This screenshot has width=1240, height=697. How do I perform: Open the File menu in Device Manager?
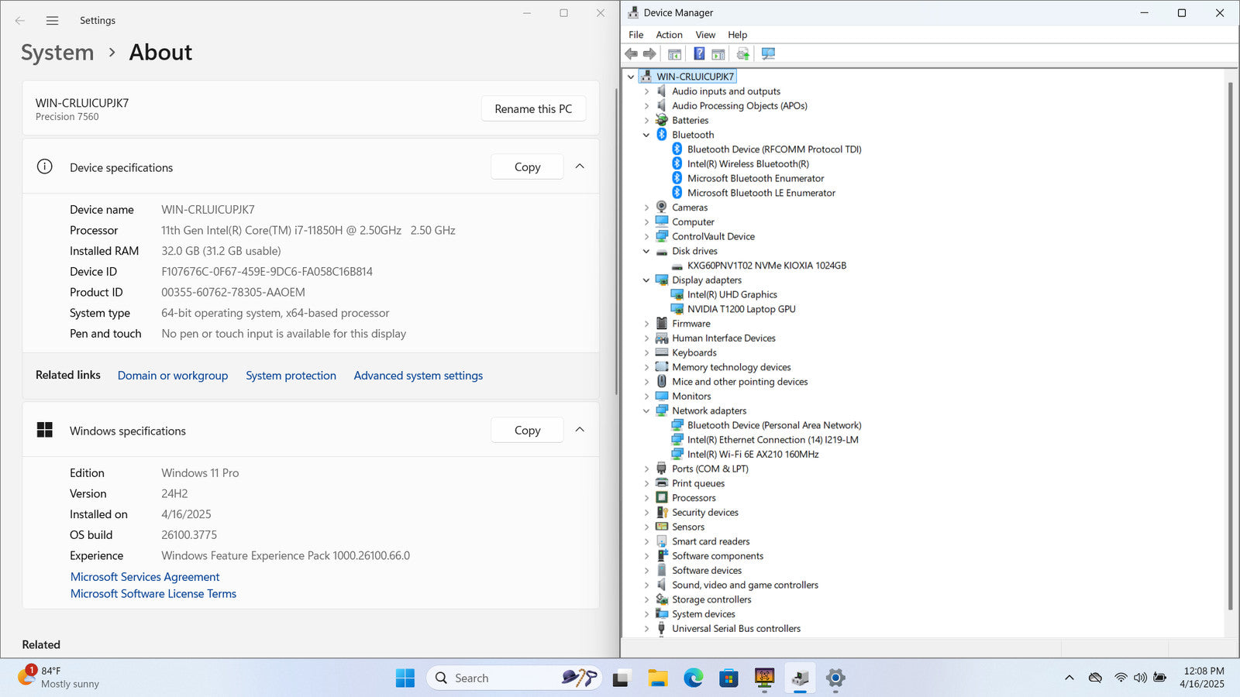pos(636,35)
